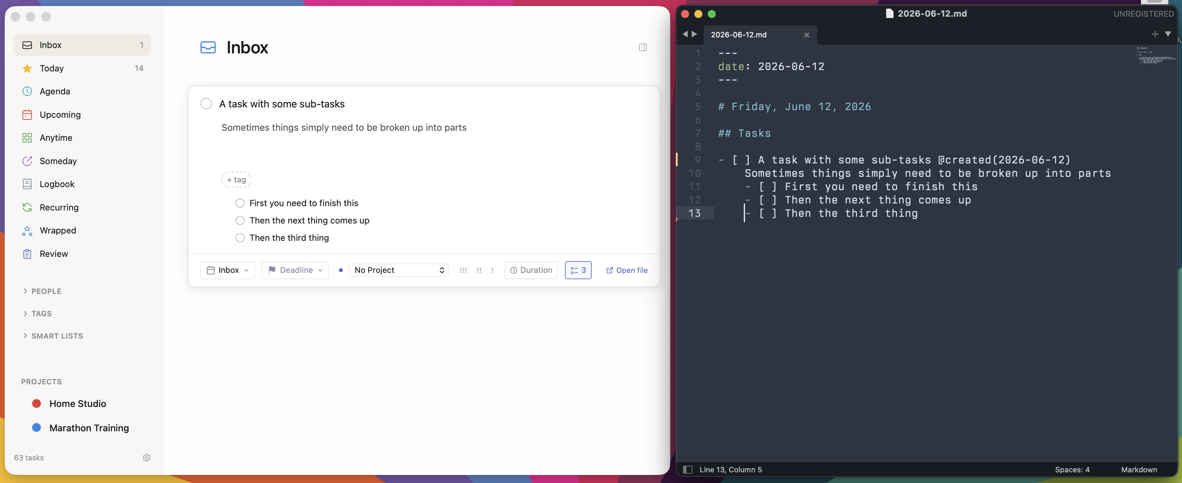
Task: Click '# Friday, June 12, 2026' heading
Action: tap(794, 106)
